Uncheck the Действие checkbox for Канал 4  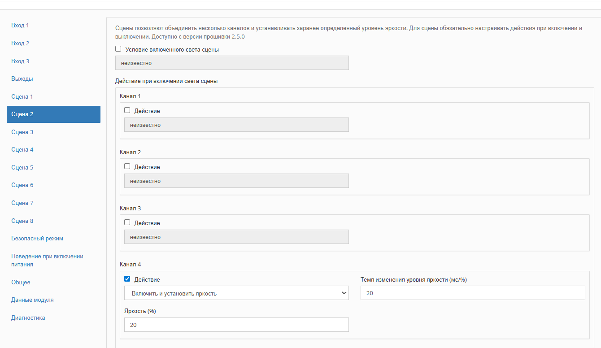pos(127,279)
